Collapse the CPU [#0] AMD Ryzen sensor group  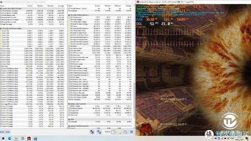click(32, 28)
